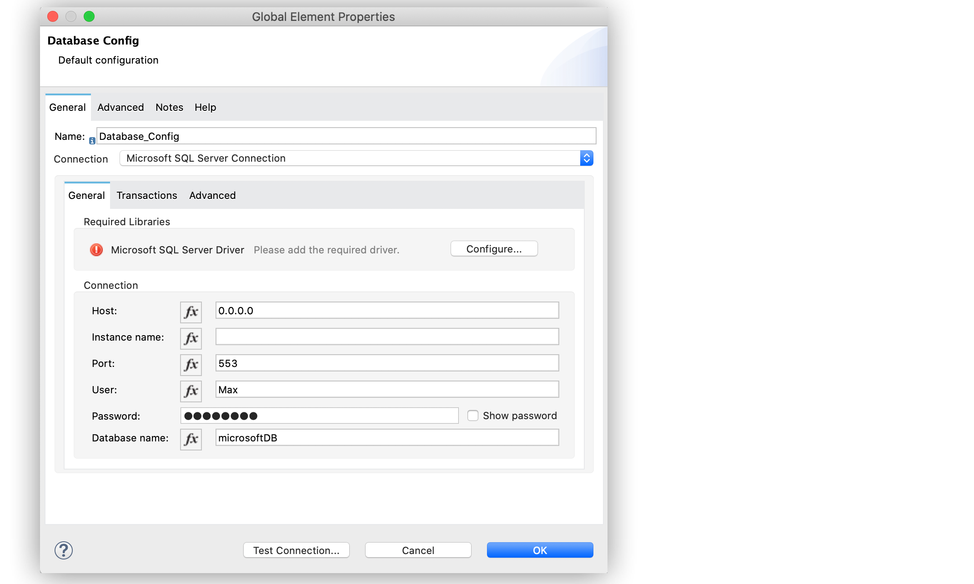Check the Show password checkbox
The image size is (974, 584).
472,416
